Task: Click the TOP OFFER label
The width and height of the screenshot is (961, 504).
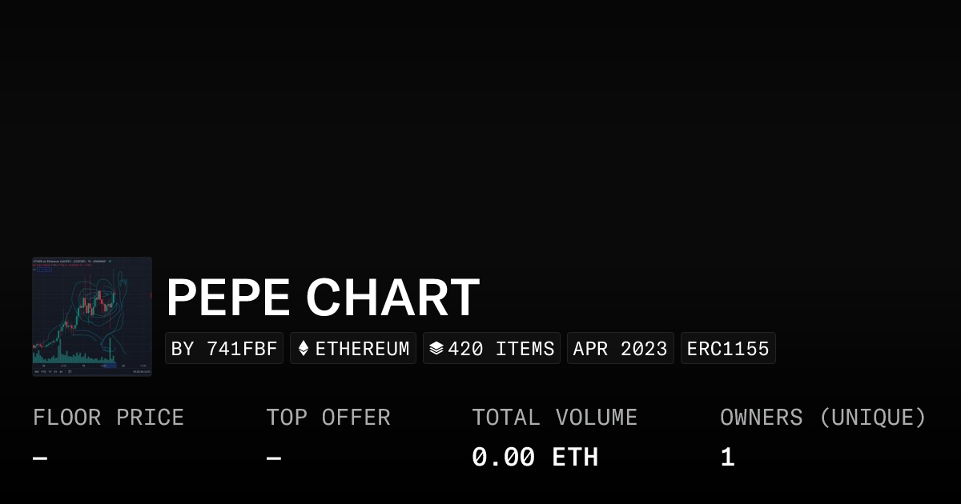Action: coord(328,418)
